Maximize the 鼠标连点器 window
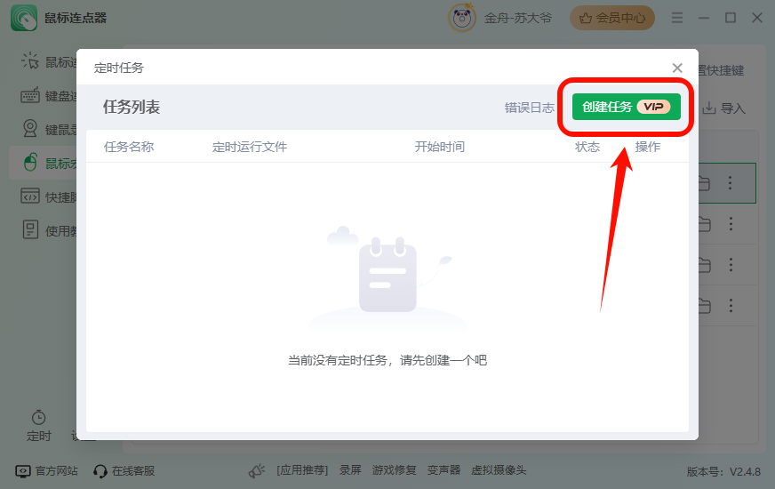775x489 pixels. coord(730,18)
